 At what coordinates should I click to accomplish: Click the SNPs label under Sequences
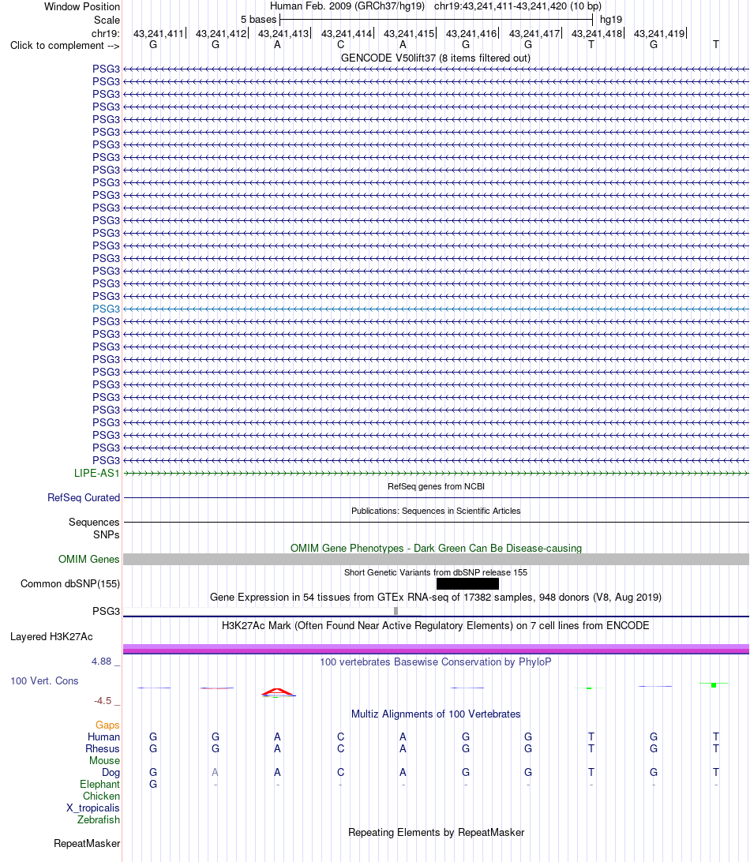point(106,535)
